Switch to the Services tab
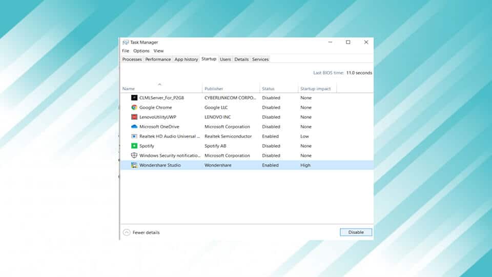Image resolution: width=492 pixels, height=277 pixels. (260, 60)
